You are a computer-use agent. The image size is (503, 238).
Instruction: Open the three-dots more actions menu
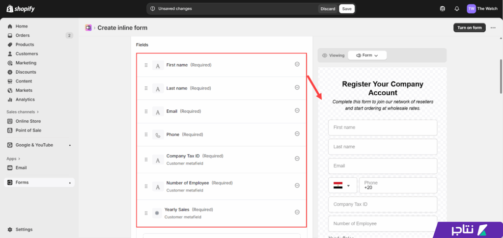pos(493,28)
